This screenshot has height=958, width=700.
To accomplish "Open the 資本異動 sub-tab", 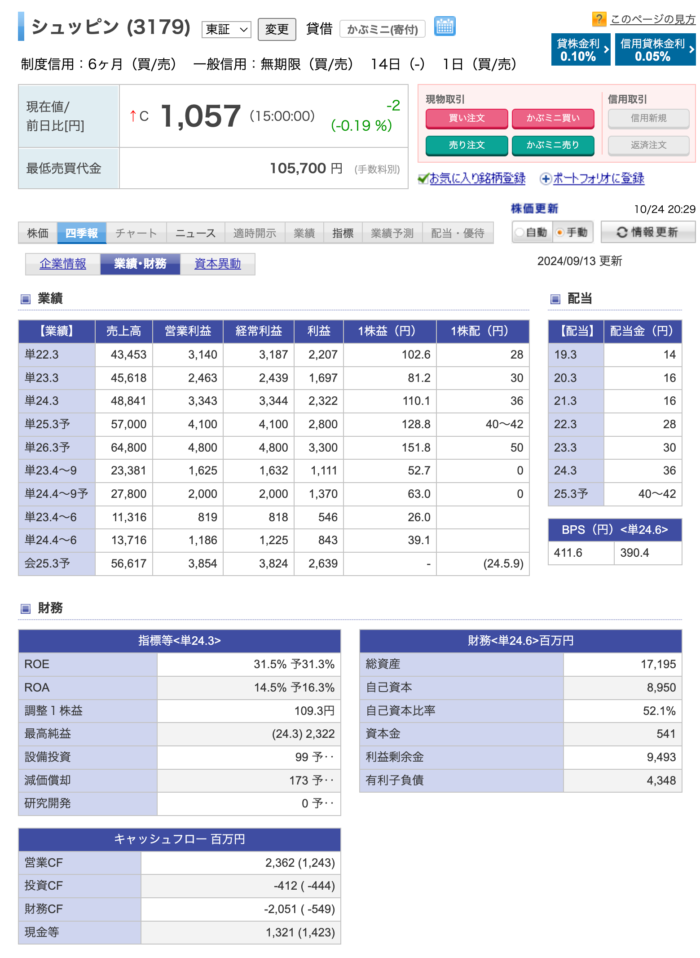I will tap(218, 264).
